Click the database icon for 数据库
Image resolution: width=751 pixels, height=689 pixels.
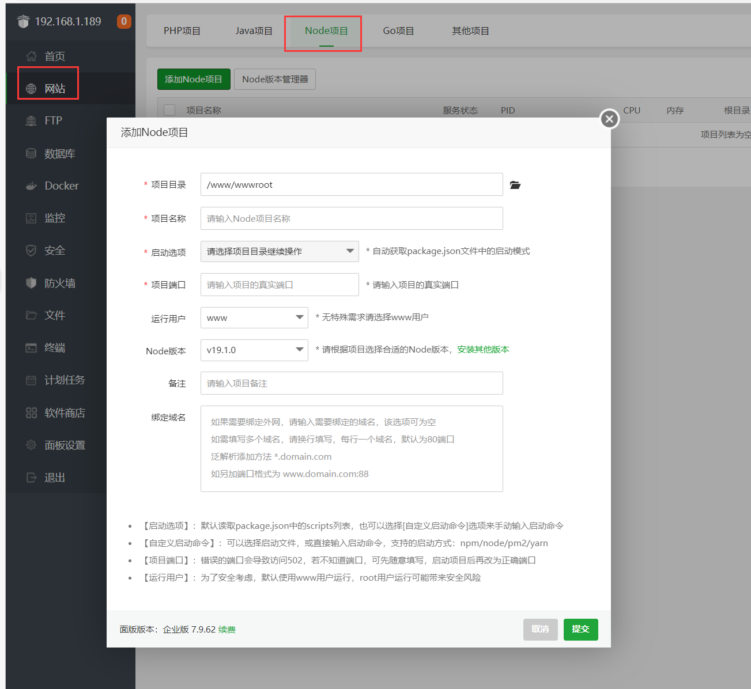pyautogui.click(x=31, y=153)
